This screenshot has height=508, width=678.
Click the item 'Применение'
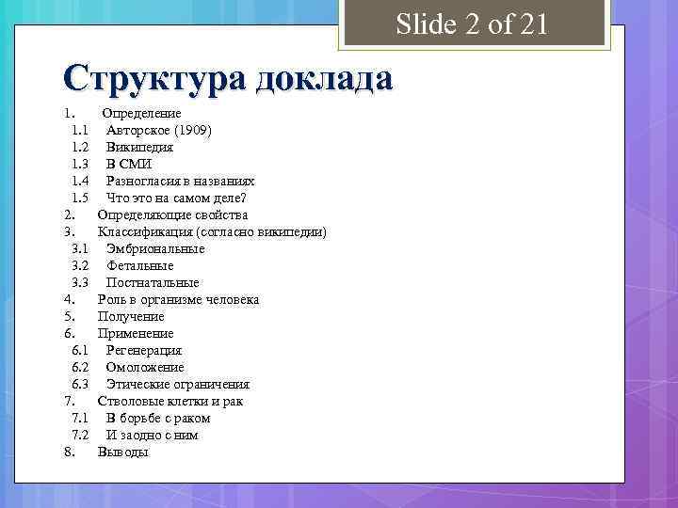(x=136, y=333)
